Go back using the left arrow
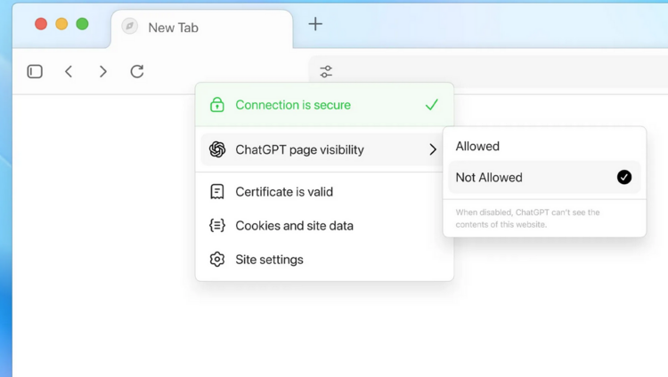This screenshot has height=377, width=668. pyautogui.click(x=69, y=71)
